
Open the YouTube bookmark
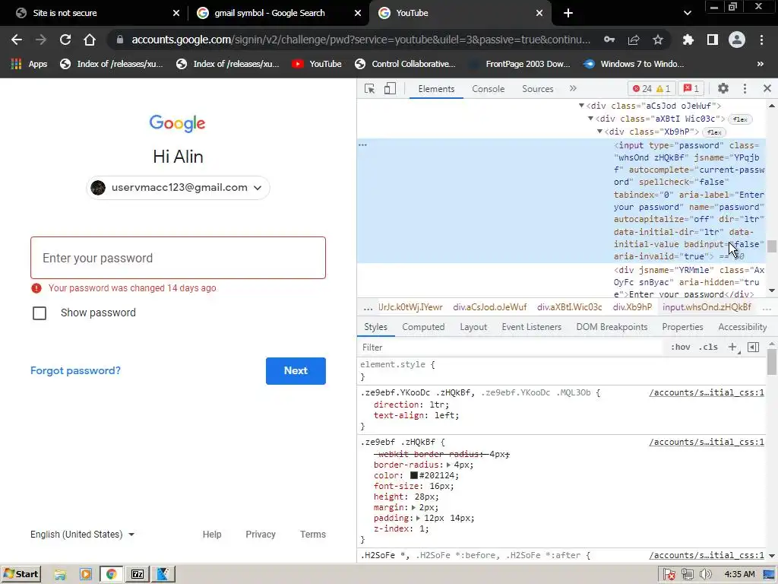point(317,64)
